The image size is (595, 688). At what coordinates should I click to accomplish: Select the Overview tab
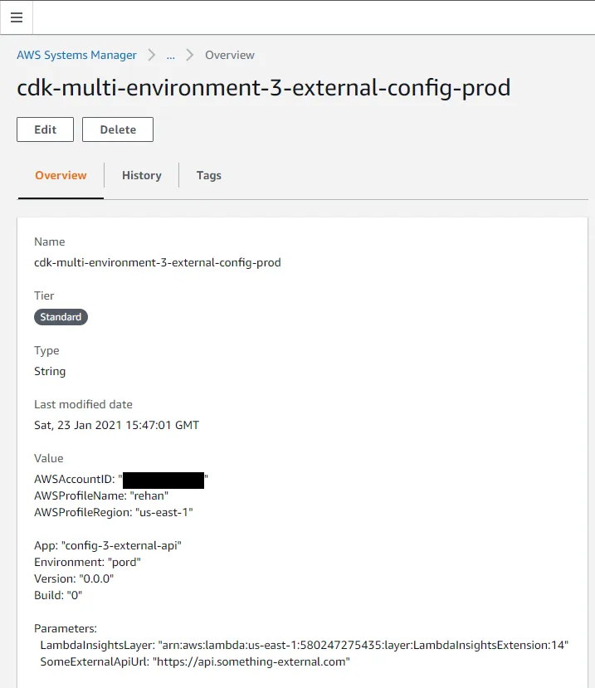[x=61, y=175]
